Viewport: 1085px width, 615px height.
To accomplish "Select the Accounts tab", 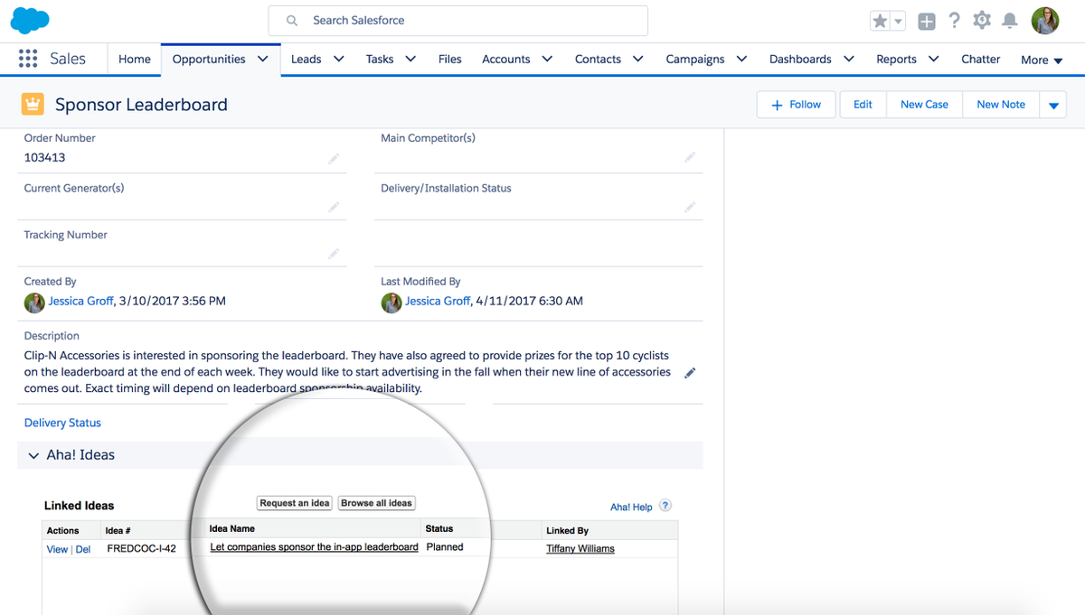I will point(505,59).
